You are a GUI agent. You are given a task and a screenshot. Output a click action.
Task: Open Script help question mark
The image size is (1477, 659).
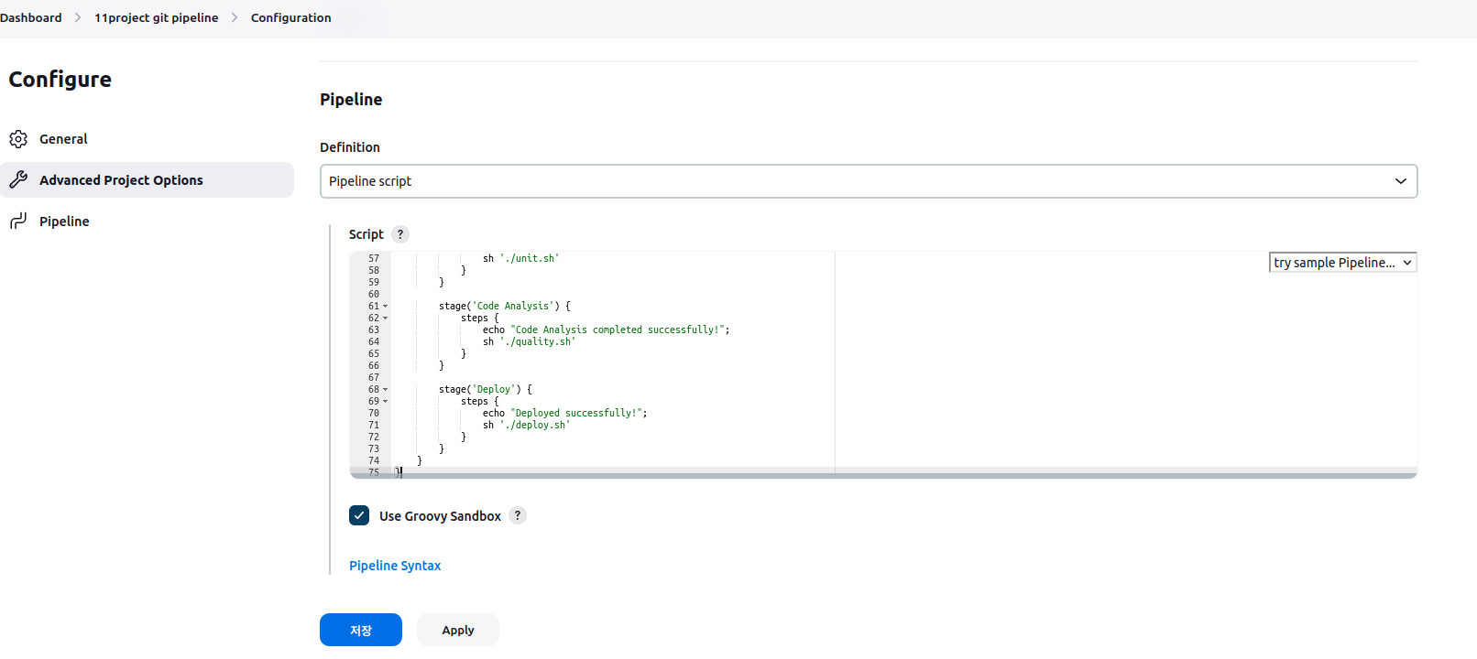400,234
